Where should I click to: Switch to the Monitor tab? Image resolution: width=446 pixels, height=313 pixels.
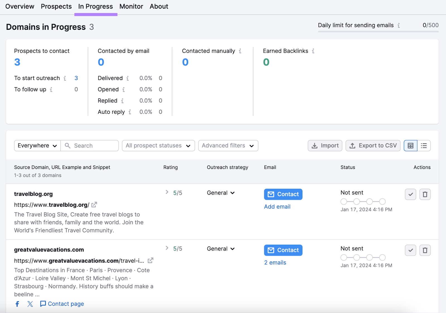[x=131, y=6]
